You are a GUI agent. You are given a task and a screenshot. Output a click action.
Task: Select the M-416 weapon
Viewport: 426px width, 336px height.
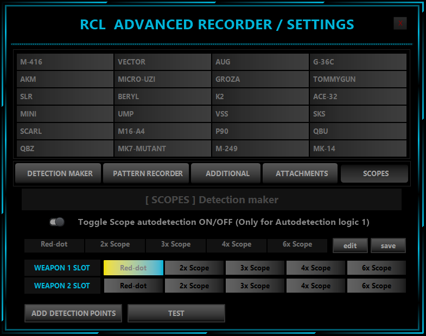pyautogui.click(x=65, y=62)
